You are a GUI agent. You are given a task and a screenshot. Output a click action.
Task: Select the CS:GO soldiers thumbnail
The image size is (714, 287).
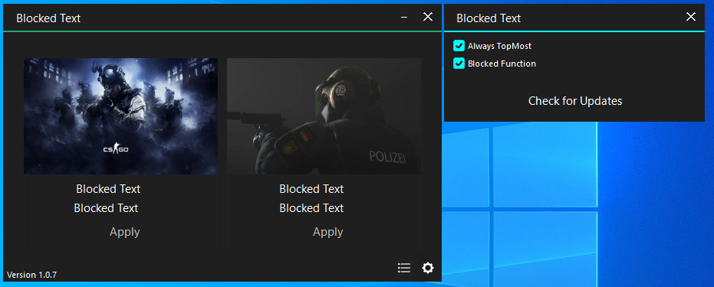point(120,116)
